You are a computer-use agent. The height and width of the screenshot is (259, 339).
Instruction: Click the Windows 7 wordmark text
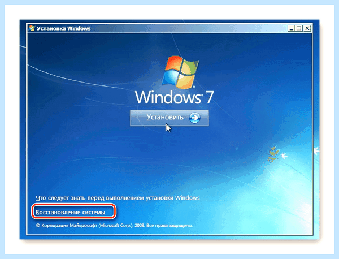click(174, 98)
